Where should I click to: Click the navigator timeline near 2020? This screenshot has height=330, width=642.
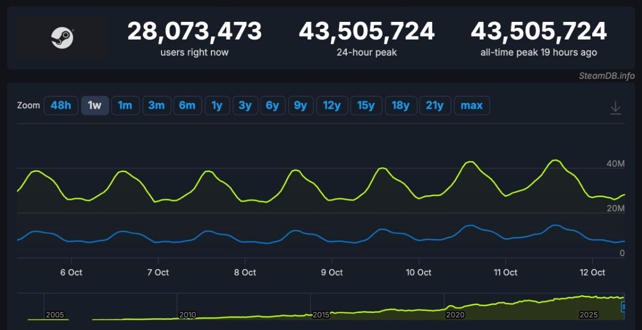click(x=455, y=315)
